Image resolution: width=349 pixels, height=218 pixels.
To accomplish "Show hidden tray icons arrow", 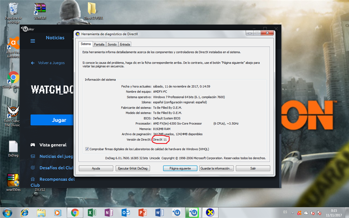I will [x=293, y=213].
